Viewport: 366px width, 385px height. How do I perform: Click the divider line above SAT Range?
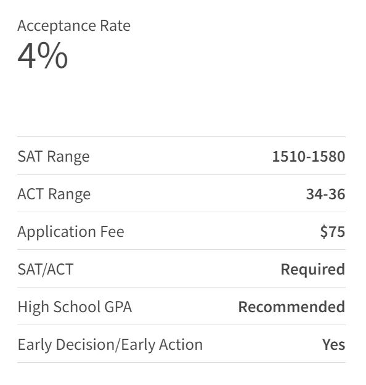point(181,136)
